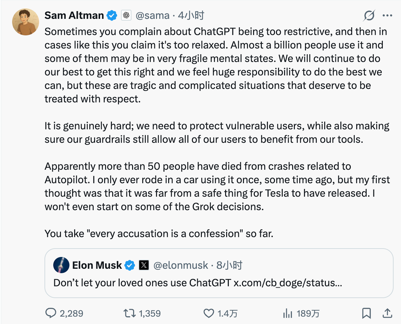
Task: Click the OpenAI affiliation badge icon
Action: (x=126, y=15)
